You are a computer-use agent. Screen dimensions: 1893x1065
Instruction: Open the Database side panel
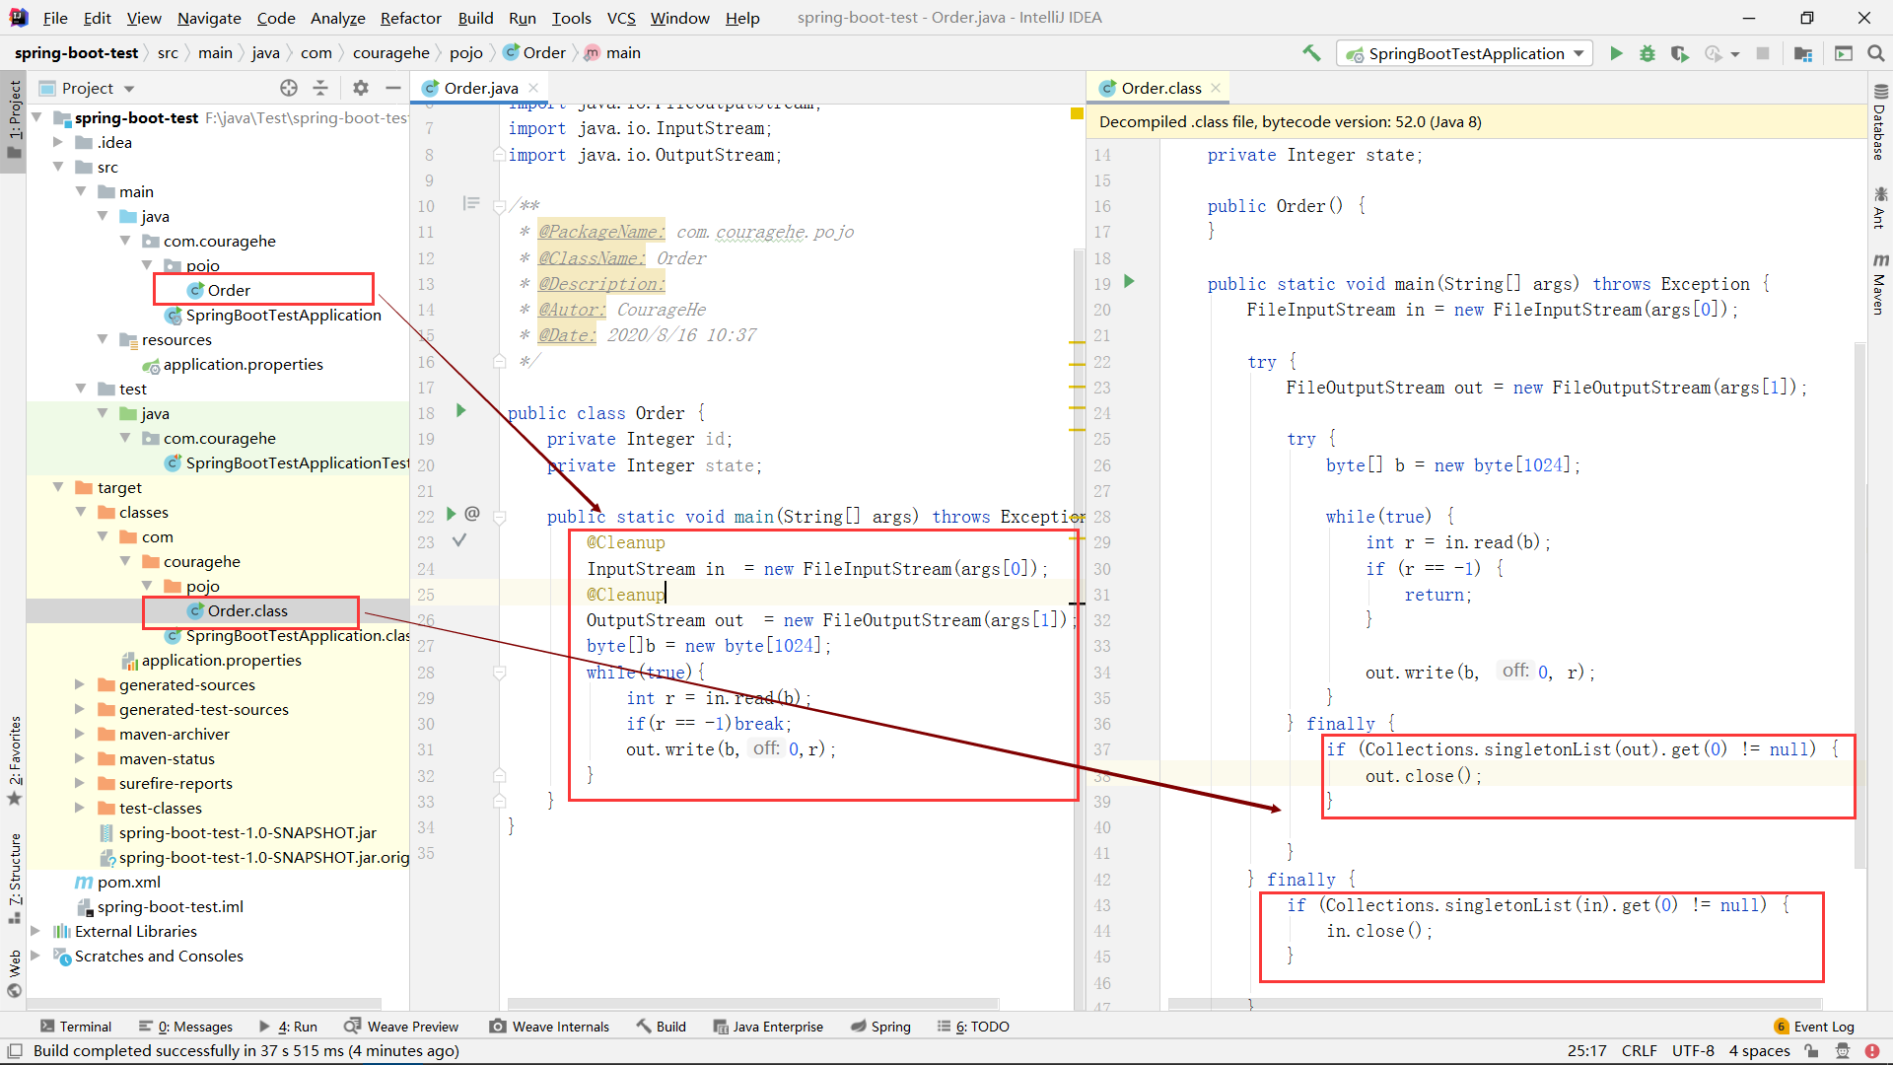1880,121
